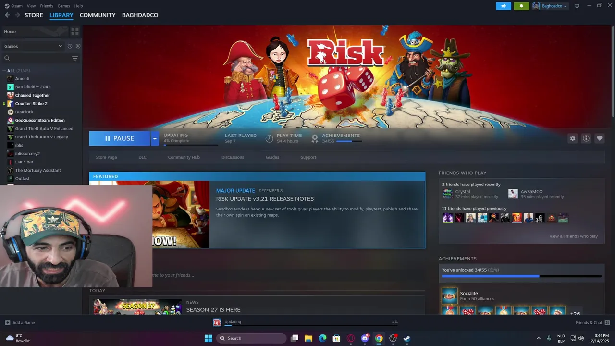Open RISK Discussions link
This screenshot has height=346, width=615.
[x=233, y=157]
